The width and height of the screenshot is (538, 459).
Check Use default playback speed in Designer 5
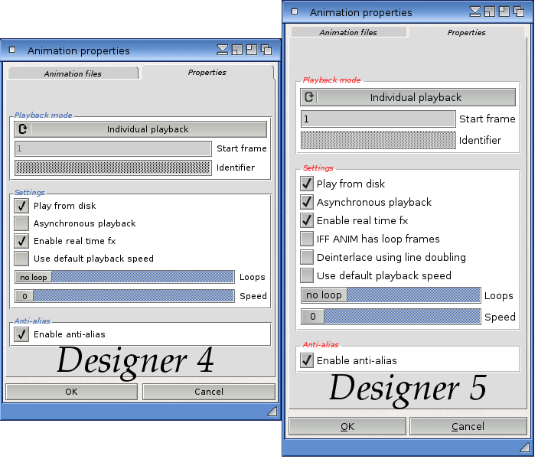tap(307, 276)
